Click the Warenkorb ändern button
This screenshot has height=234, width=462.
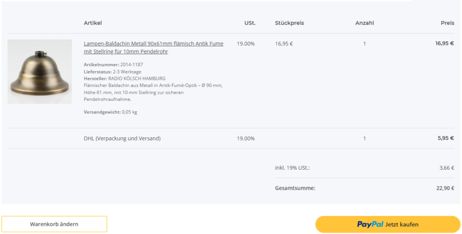(x=54, y=224)
